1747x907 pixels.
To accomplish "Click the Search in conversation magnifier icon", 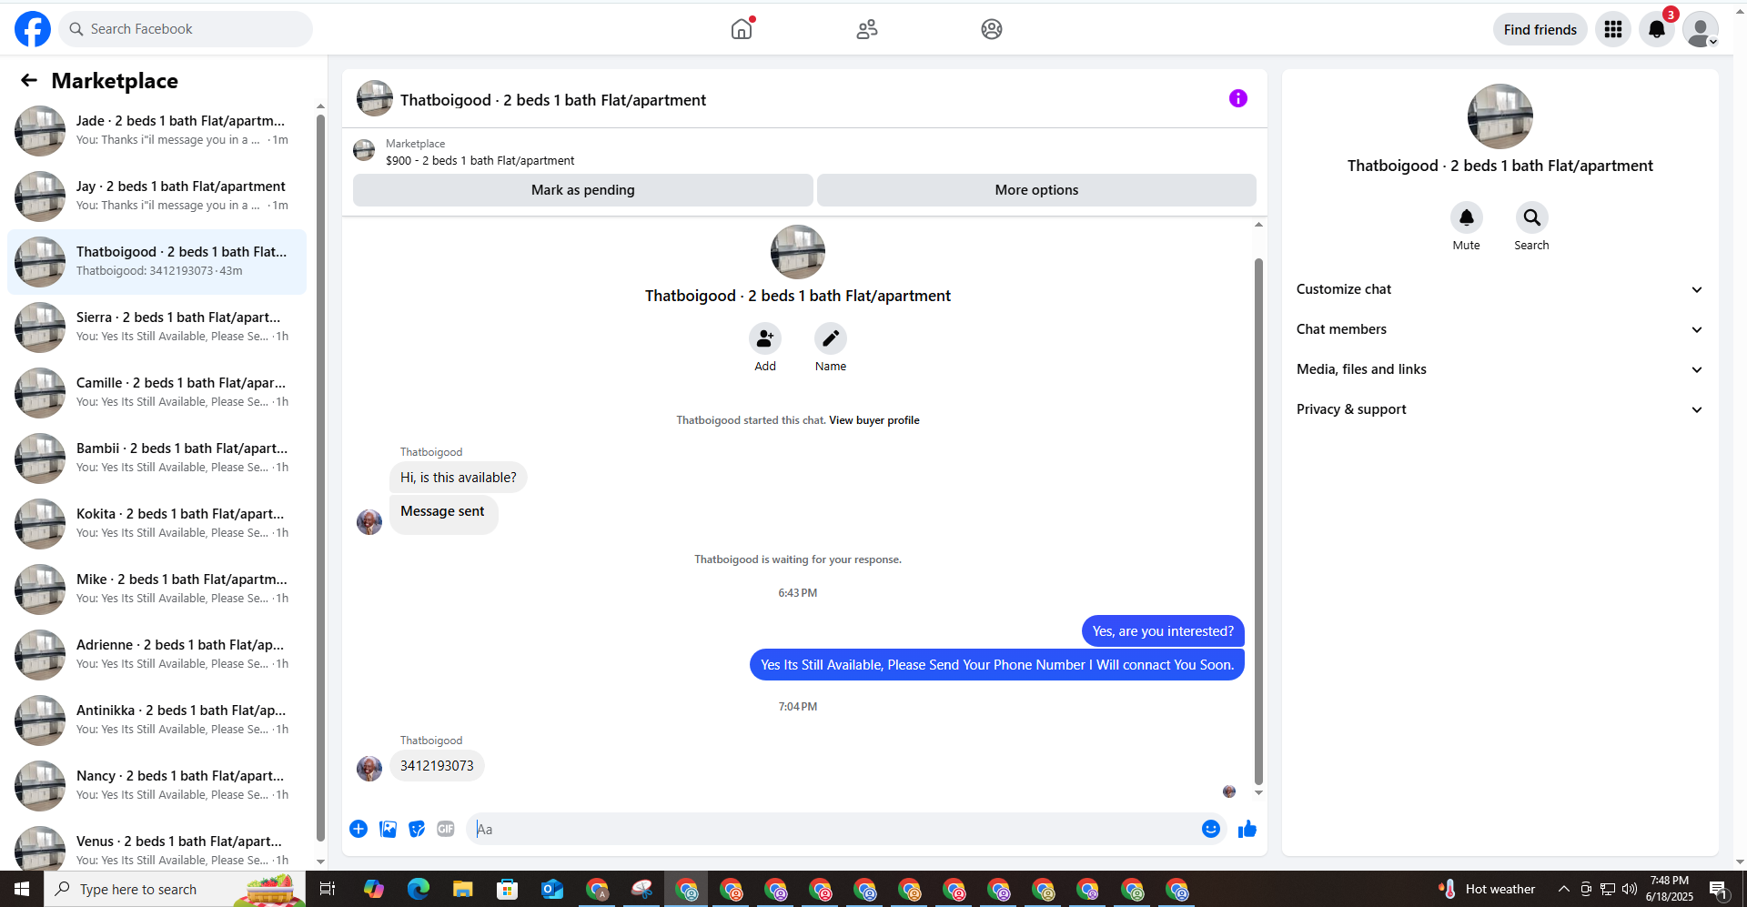I will click(x=1532, y=217).
